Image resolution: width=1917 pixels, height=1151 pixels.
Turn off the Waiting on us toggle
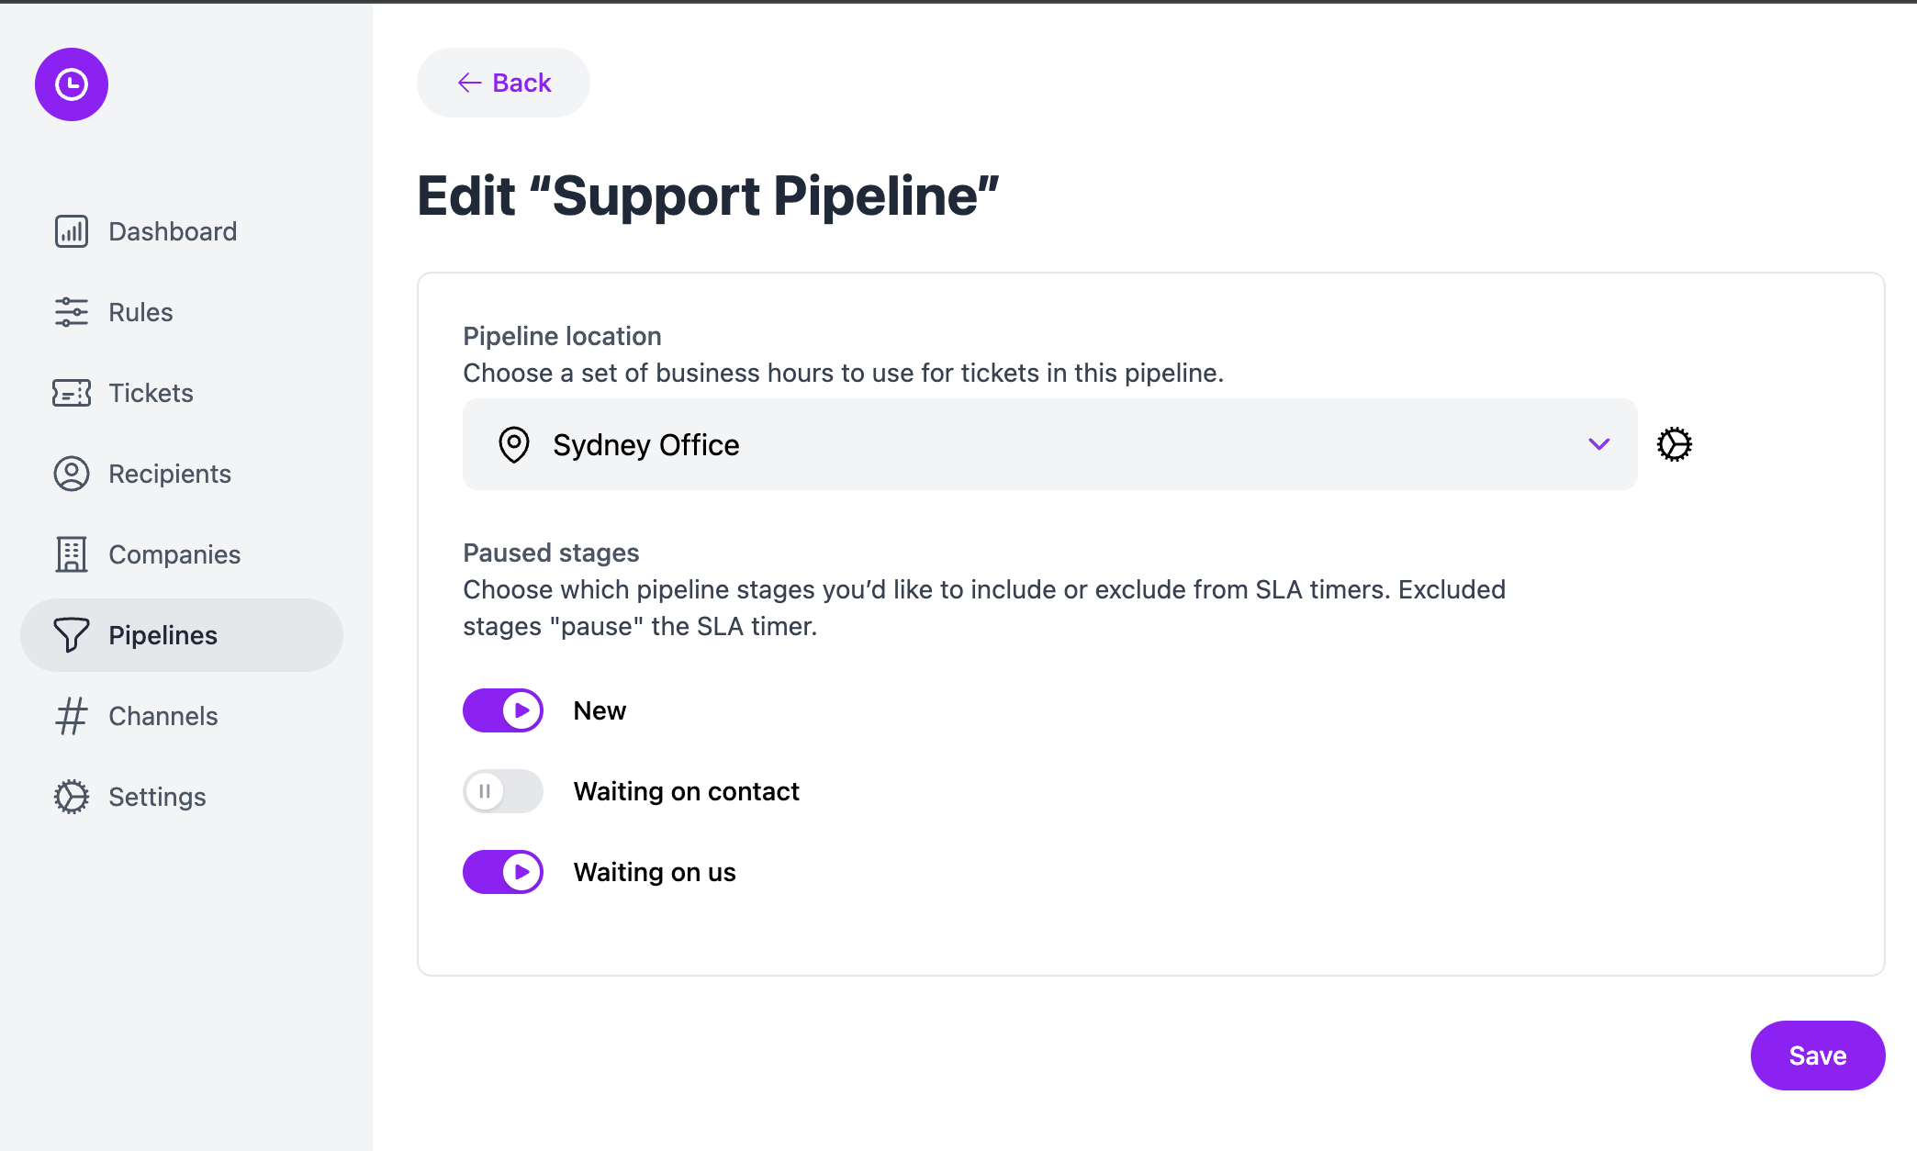503,872
